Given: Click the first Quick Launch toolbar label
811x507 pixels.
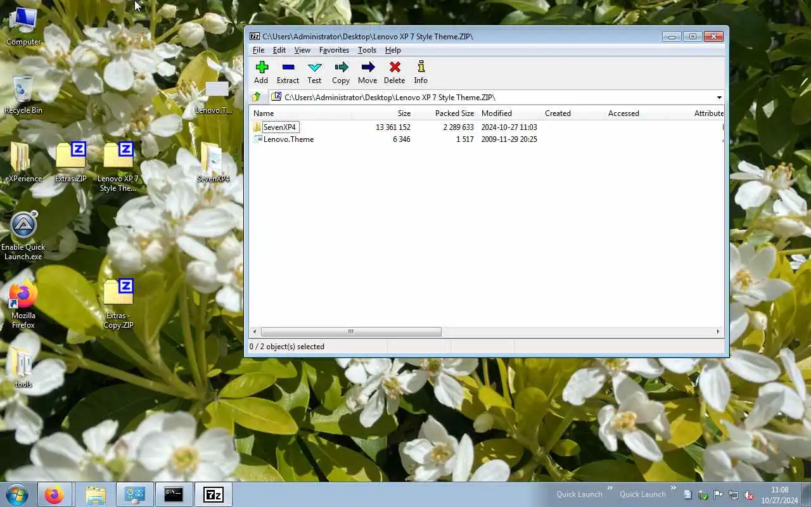Looking at the screenshot, I should pyautogui.click(x=579, y=494).
